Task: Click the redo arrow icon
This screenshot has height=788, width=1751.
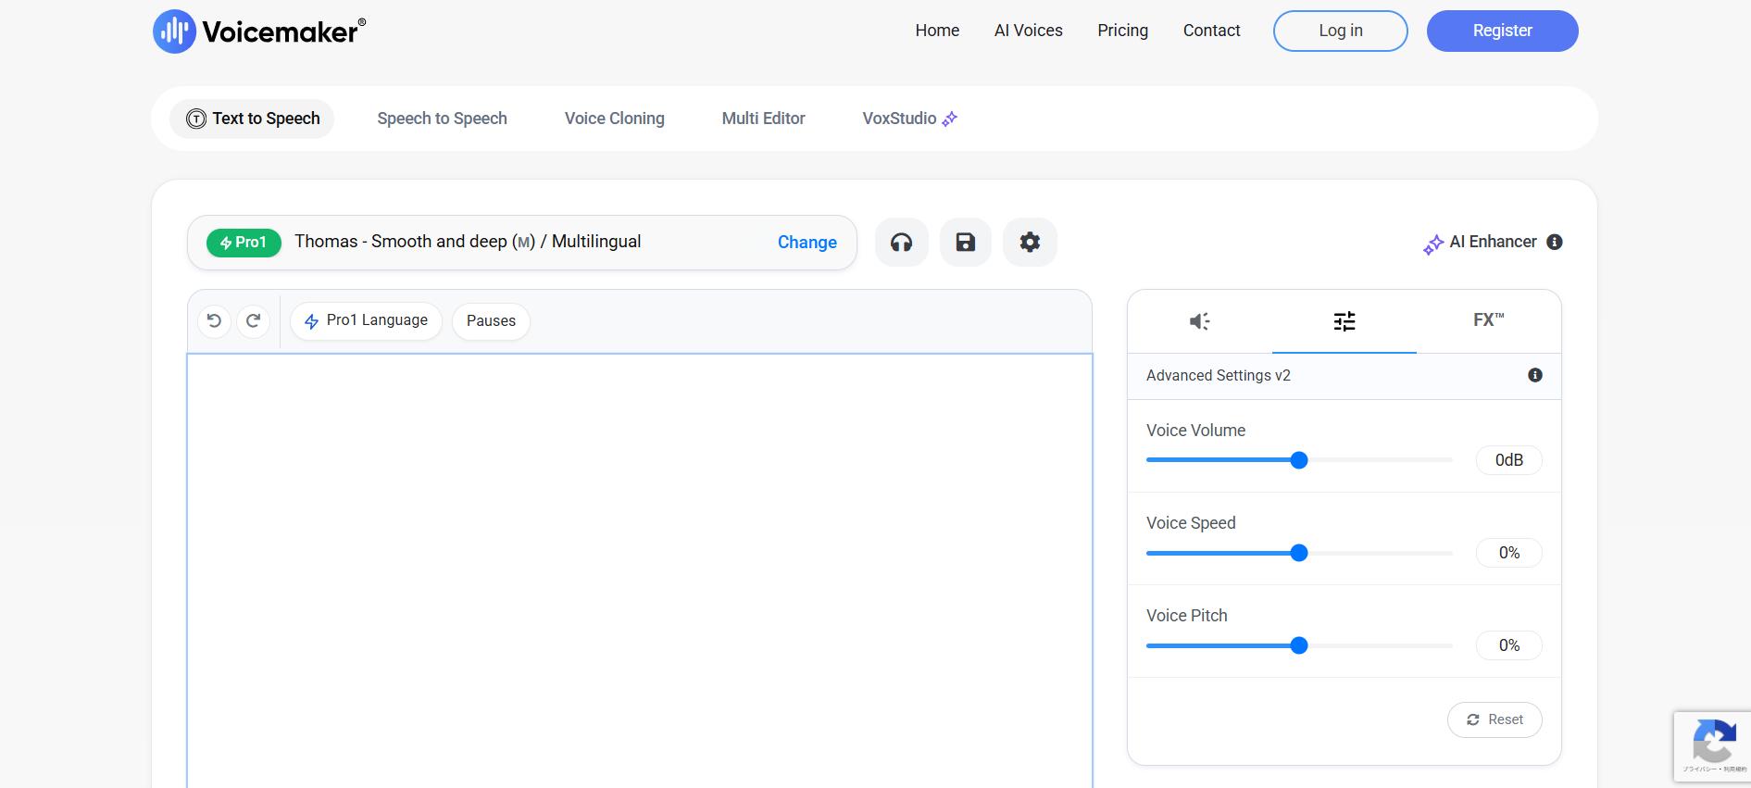Action: point(253,320)
